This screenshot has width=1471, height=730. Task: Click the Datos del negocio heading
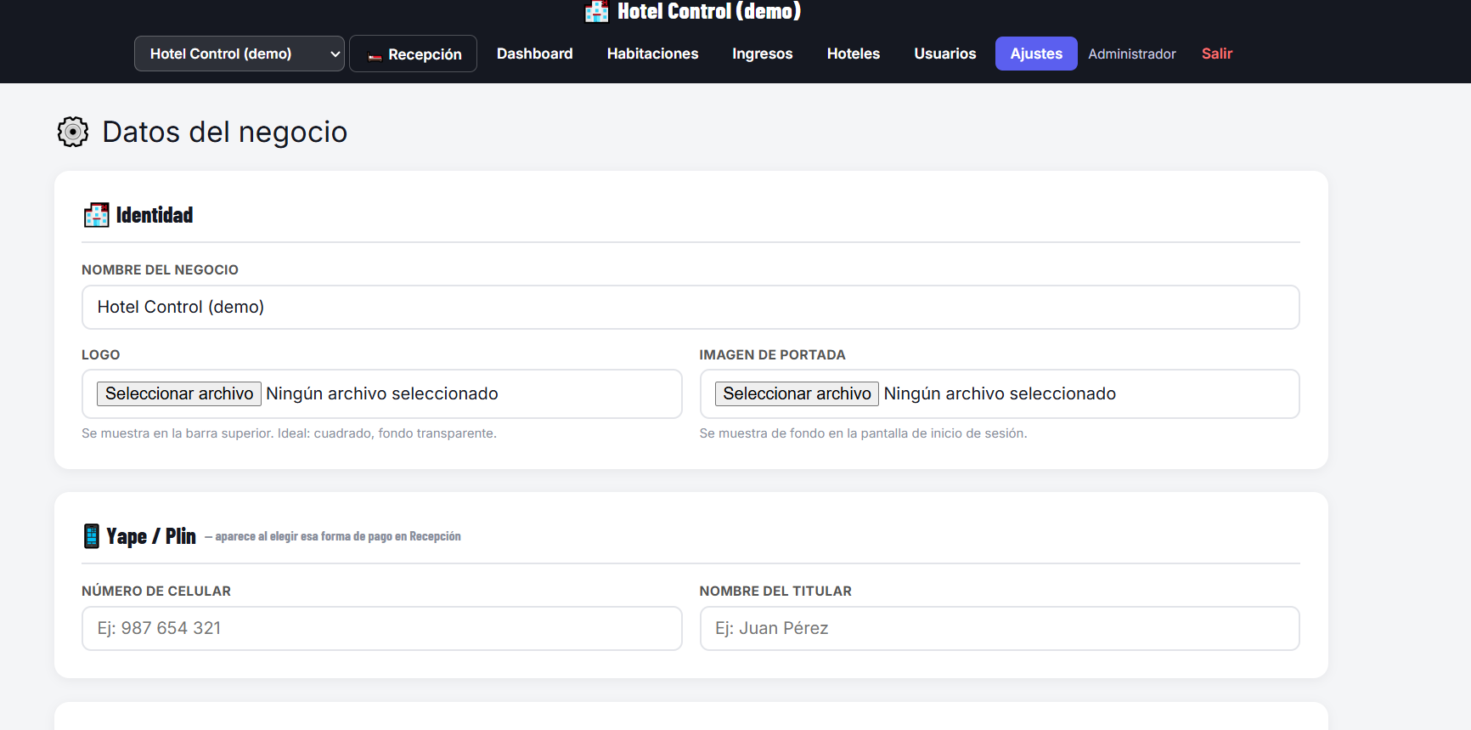[225, 132]
